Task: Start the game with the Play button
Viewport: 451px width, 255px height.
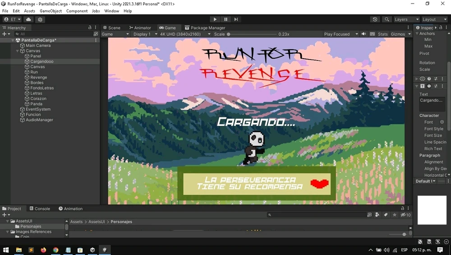Action: pos(215,19)
